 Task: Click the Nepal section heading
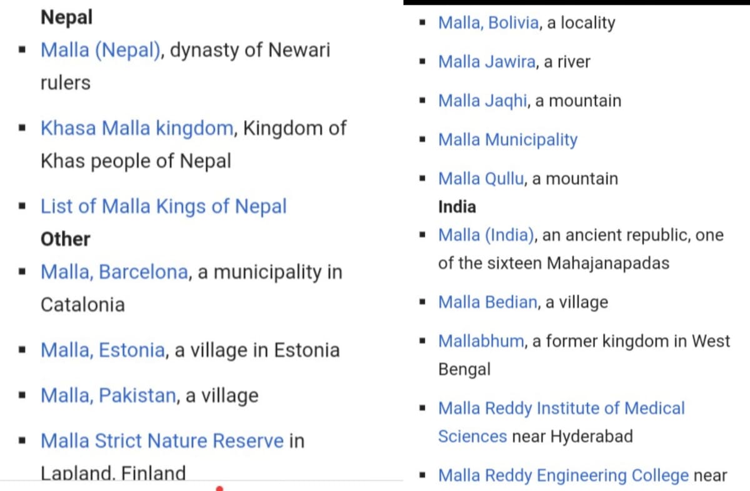[66, 17]
